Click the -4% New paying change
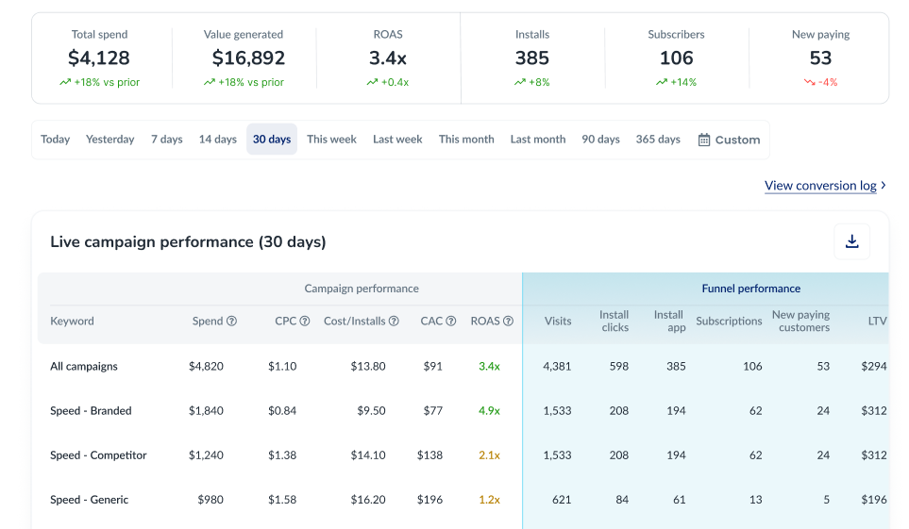 point(820,82)
